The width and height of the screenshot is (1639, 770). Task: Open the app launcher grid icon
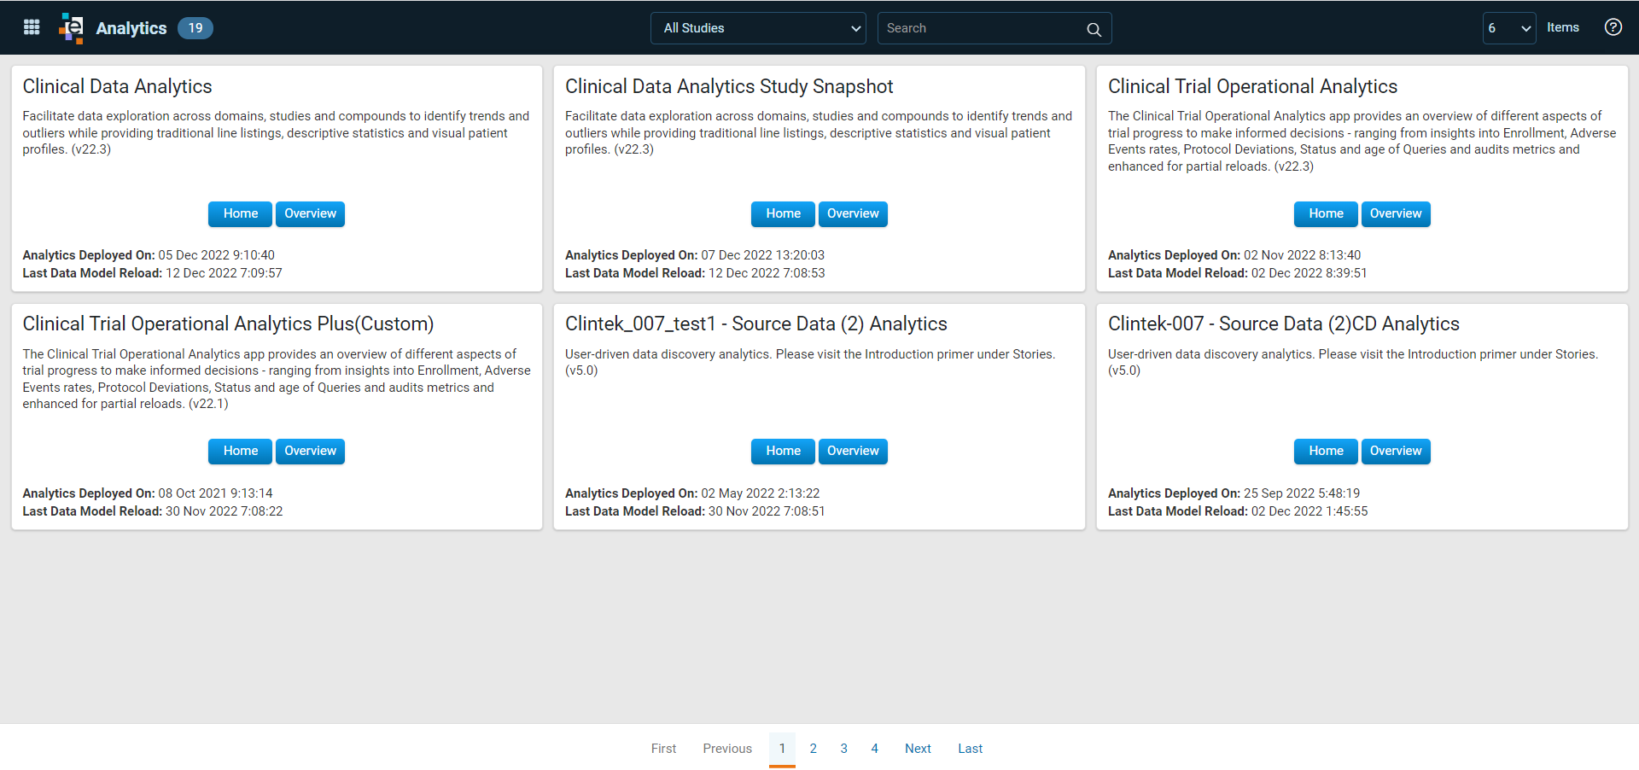[32, 27]
